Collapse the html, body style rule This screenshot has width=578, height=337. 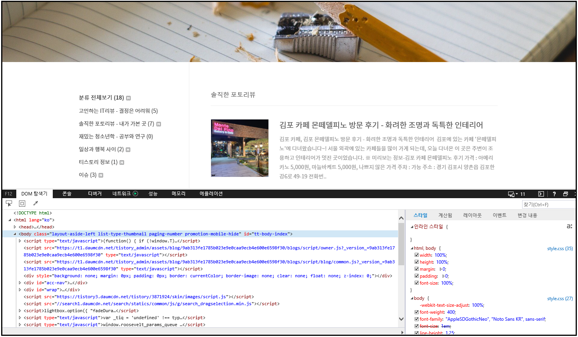pos(412,248)
